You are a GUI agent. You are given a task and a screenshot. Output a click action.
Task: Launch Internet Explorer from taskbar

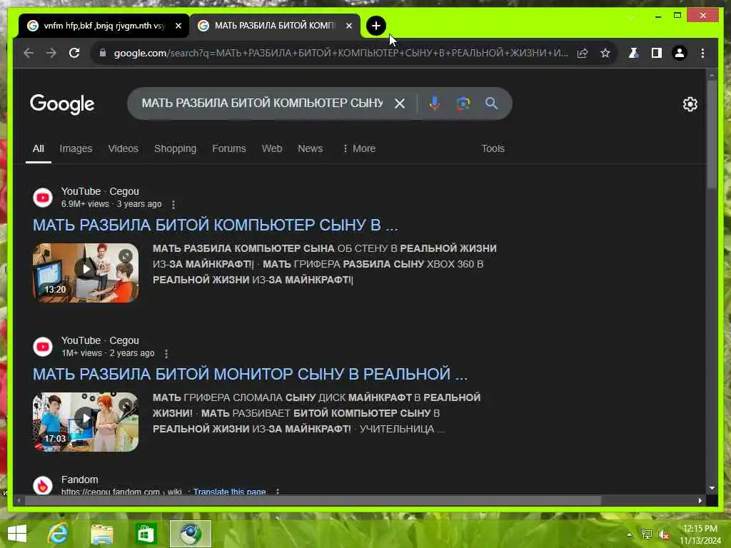pyautogui.click(x=59, y=534)
